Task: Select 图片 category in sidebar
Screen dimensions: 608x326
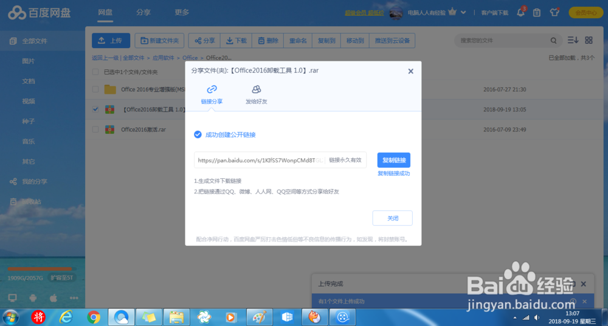Action: pos(29,61)
